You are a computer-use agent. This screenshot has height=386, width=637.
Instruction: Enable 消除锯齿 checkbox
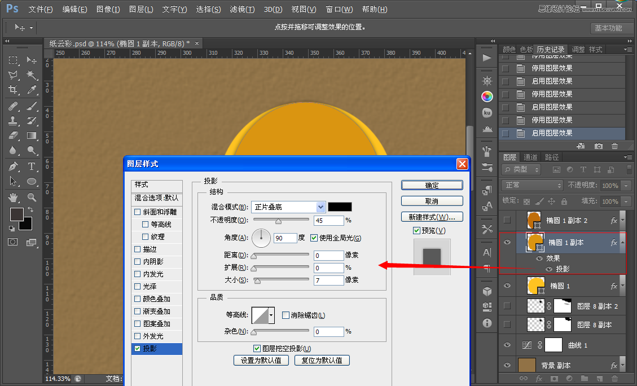pyautogui.click(x=285, y=315)
